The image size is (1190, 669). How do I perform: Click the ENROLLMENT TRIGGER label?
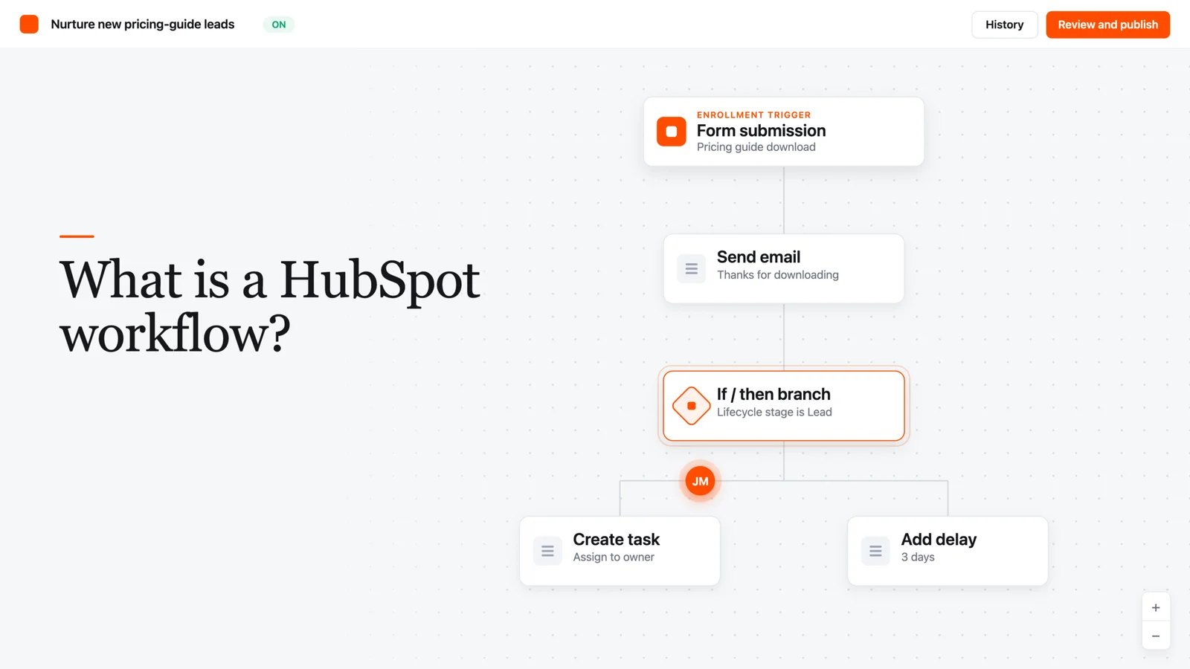[753, 115]
